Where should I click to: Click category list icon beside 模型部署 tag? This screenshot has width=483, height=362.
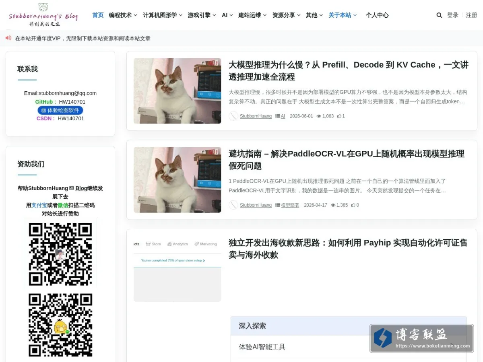click(278, 205)
